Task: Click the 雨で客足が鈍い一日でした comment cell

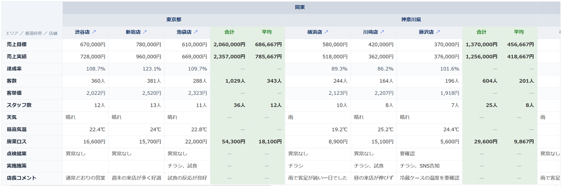Action: [x=318, y=178]
